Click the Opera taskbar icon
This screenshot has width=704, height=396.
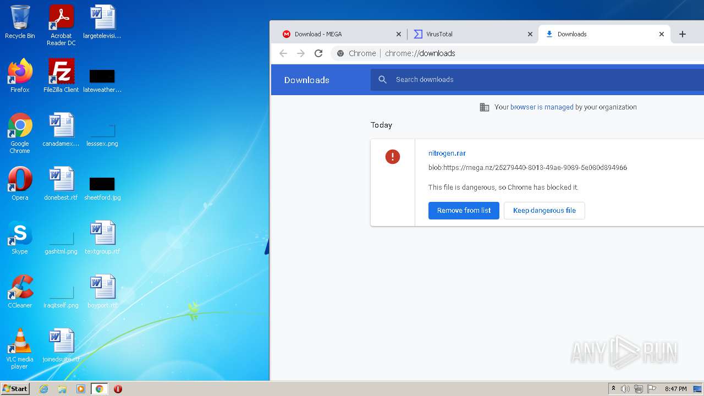[x=118, y=389]
